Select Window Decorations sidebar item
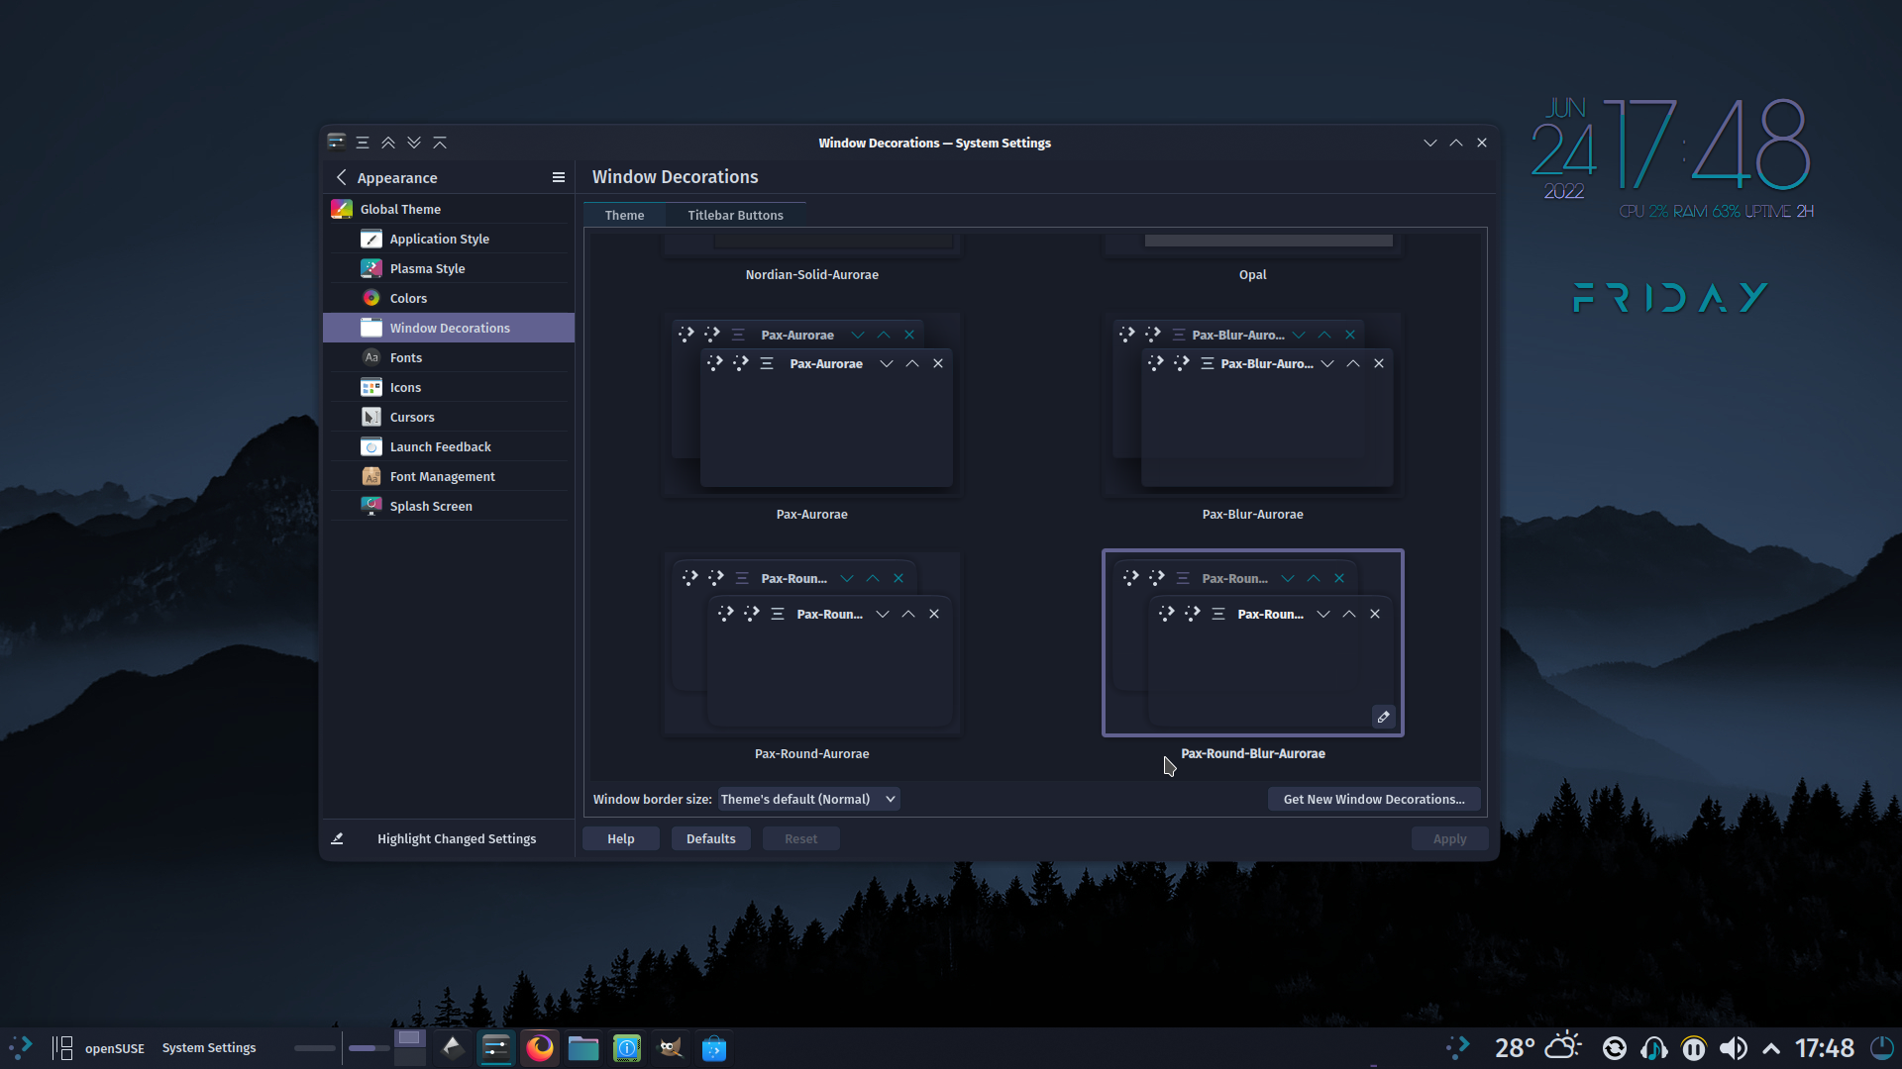Image resolution: width=1902 pixels, height=1069 pixels. pyautogui.click(x=449, y=328)
